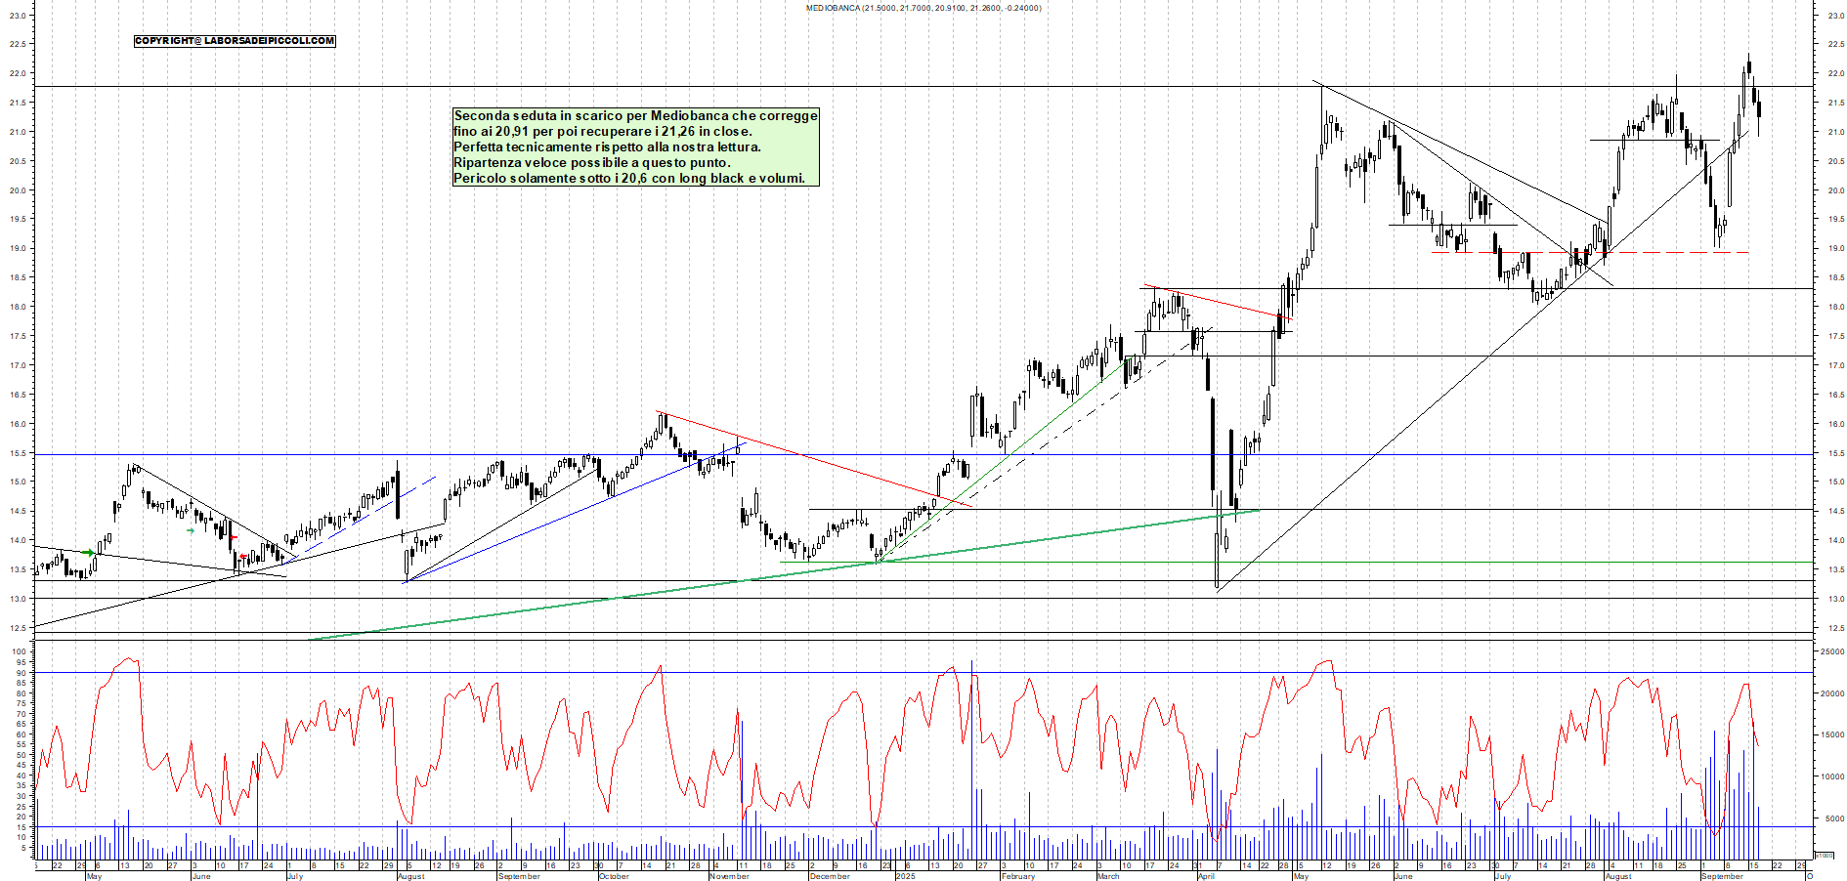Click the '90' oscillator scale label
The width and height of the screenshot is (1847, 881).
[21, 673]
